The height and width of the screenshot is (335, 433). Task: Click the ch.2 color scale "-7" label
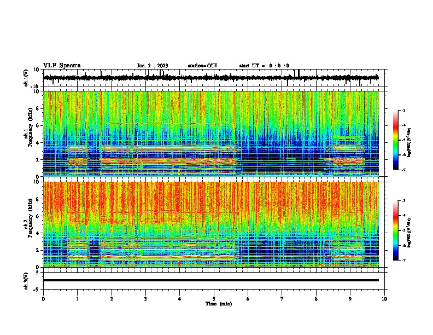pyautogui.click(x=403, y=261)
